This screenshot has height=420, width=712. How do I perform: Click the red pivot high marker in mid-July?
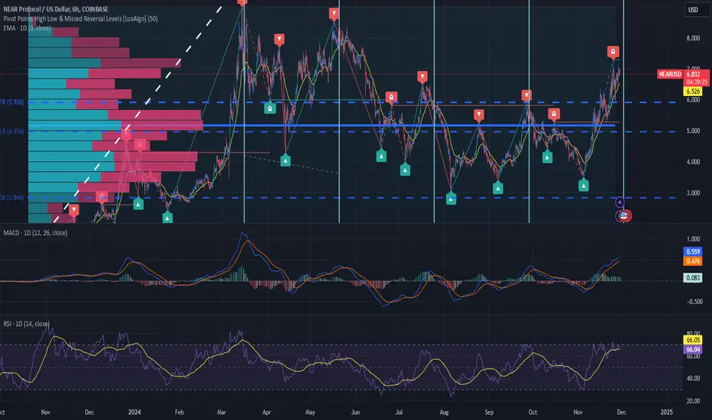pos(422,77)
